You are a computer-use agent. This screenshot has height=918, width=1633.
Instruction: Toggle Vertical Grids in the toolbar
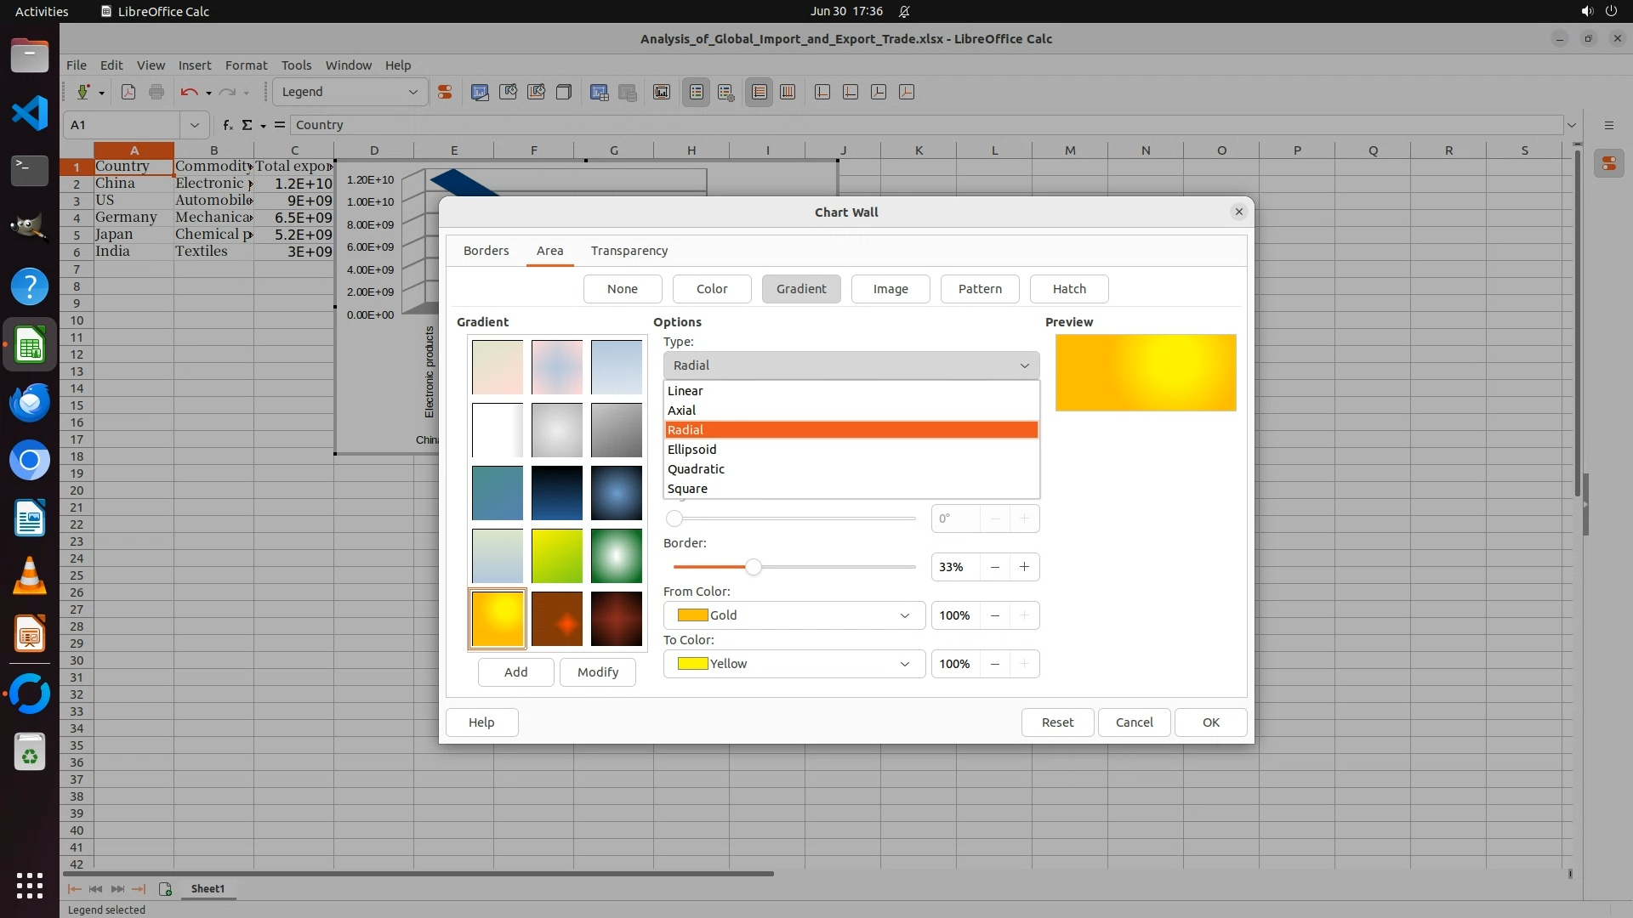point(788,92)
